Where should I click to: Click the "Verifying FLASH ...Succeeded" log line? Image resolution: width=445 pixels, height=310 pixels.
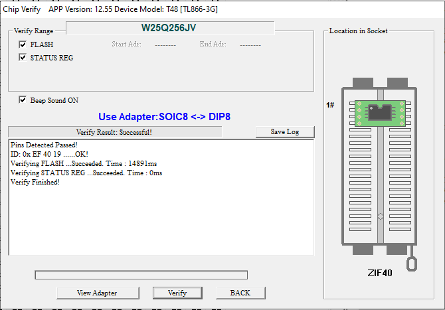click(84, 164)
